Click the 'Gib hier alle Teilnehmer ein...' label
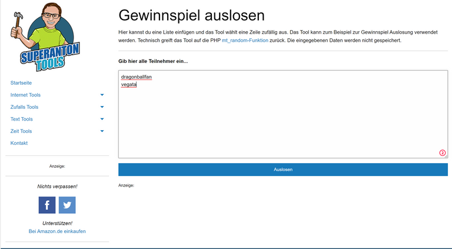Screen dimensions: 452x249 pyautogui.click(x=153, y=61)
